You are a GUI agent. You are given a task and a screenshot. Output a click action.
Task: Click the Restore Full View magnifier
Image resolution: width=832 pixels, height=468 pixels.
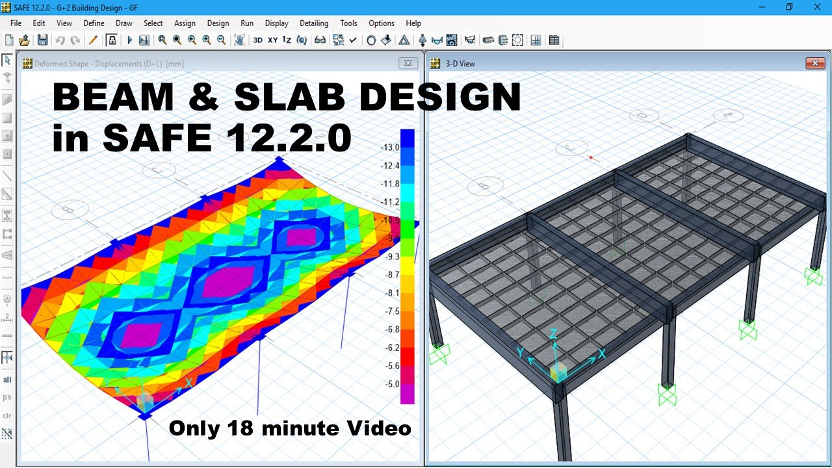177,40
